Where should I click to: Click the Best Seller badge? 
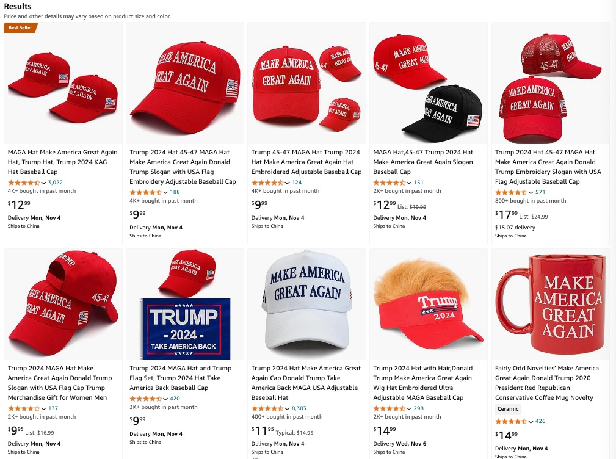point(21,27)
